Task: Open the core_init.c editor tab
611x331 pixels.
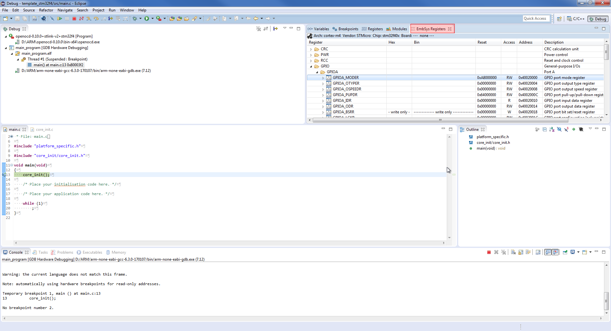Action: [44, 130]
